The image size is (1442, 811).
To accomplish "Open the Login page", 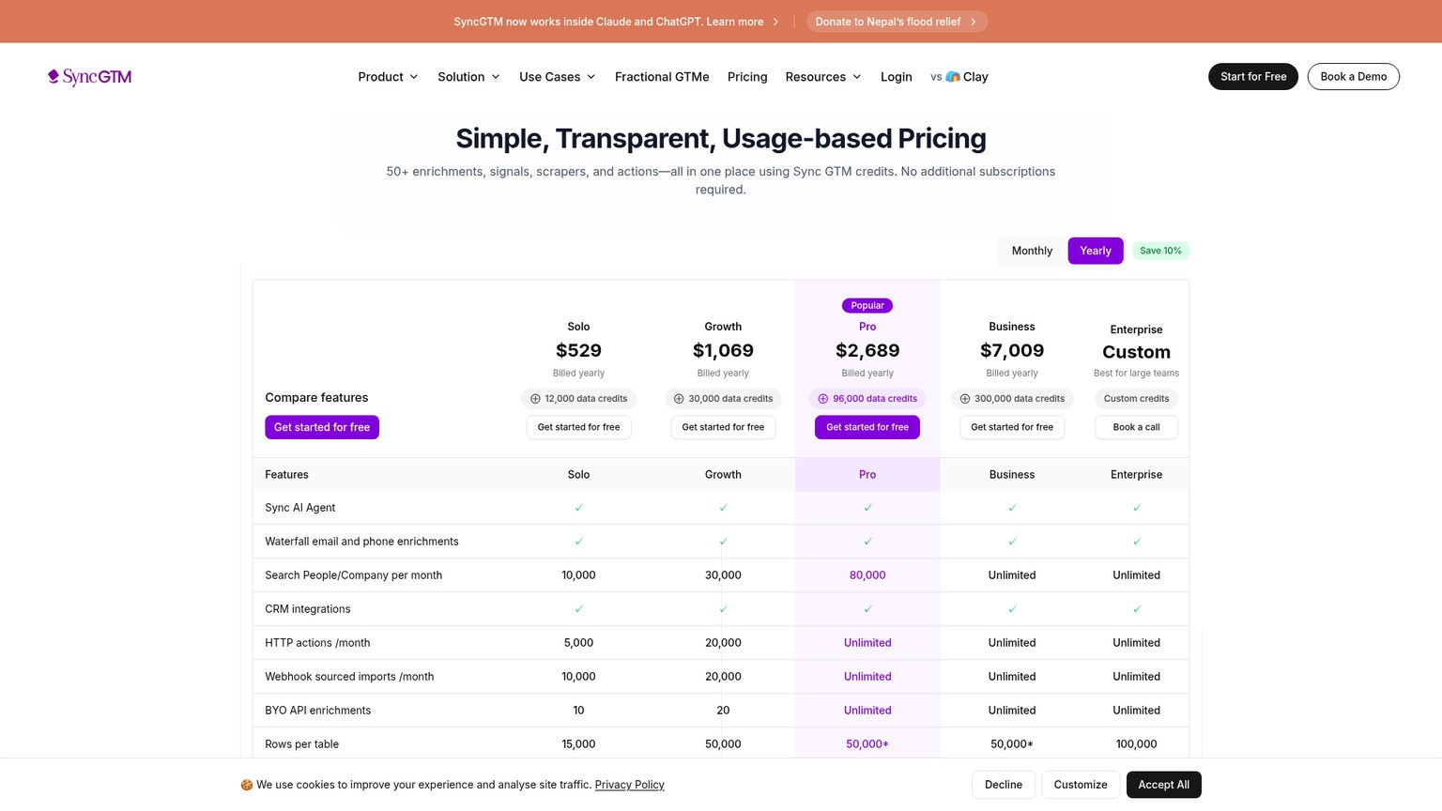I will [x=896, y=77].
